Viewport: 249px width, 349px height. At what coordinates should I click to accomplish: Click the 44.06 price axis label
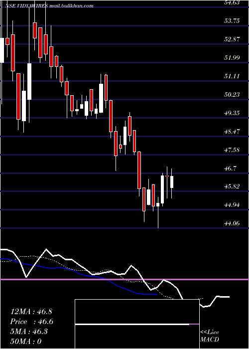(x=232, y=223)
